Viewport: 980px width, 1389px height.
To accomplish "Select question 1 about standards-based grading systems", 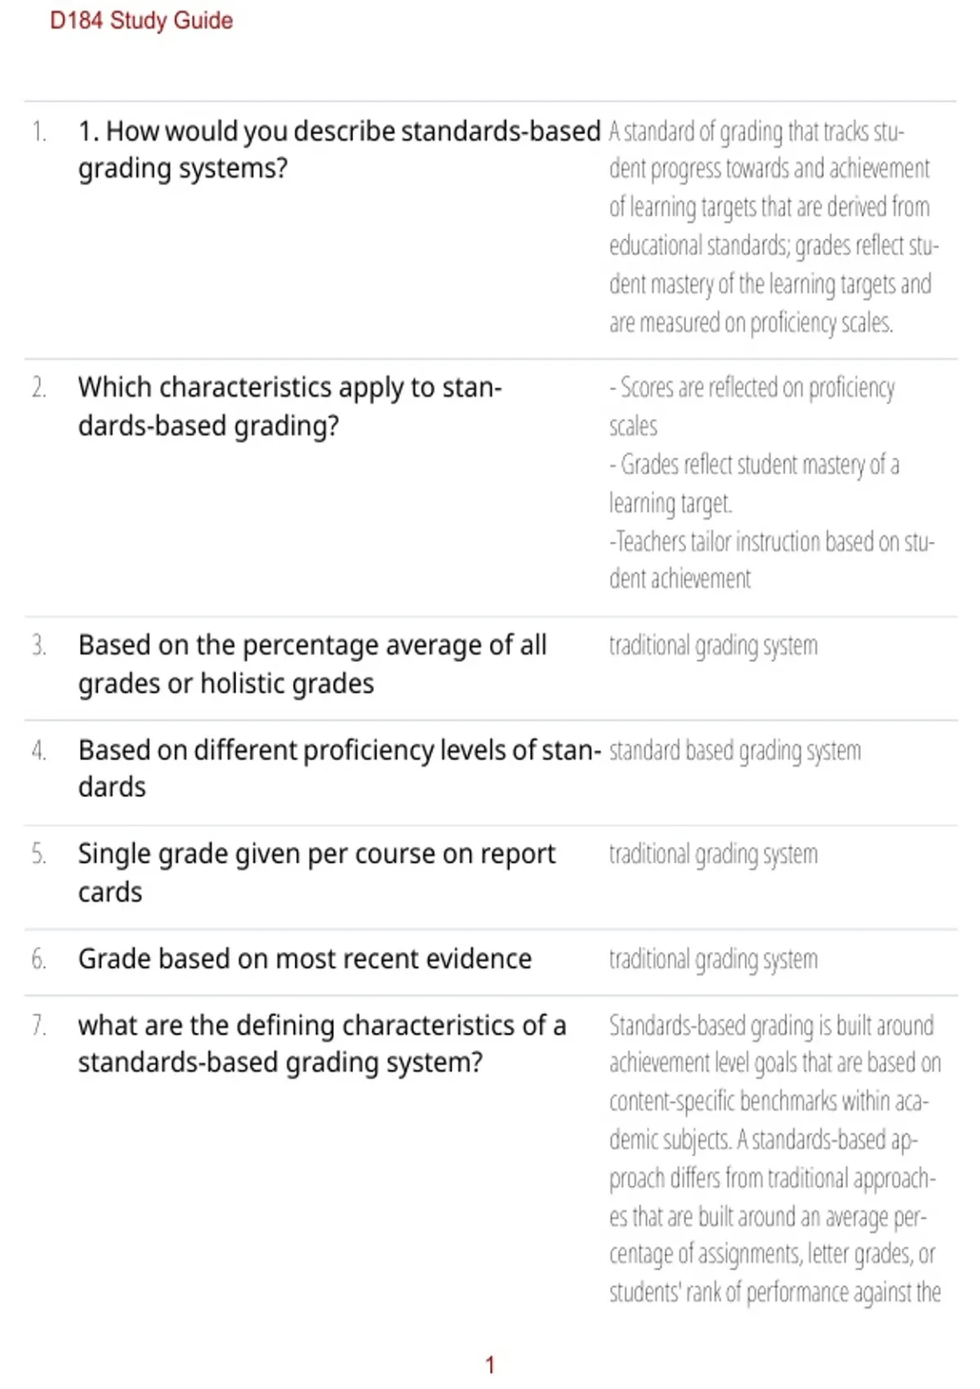I will tap(339, 150).
